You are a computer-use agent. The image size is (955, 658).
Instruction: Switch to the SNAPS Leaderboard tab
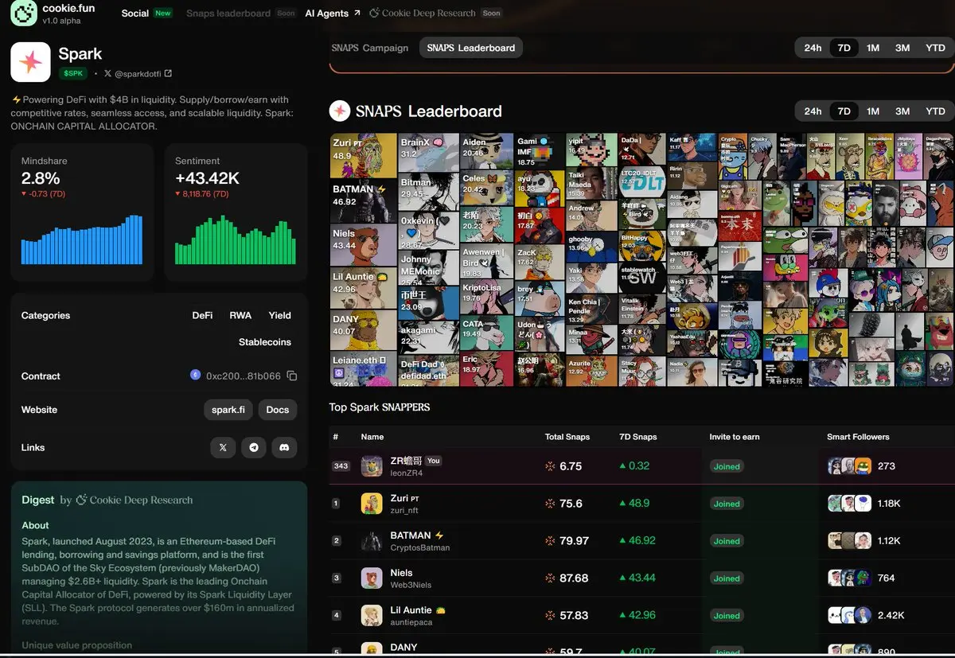(x=471, y=48)
